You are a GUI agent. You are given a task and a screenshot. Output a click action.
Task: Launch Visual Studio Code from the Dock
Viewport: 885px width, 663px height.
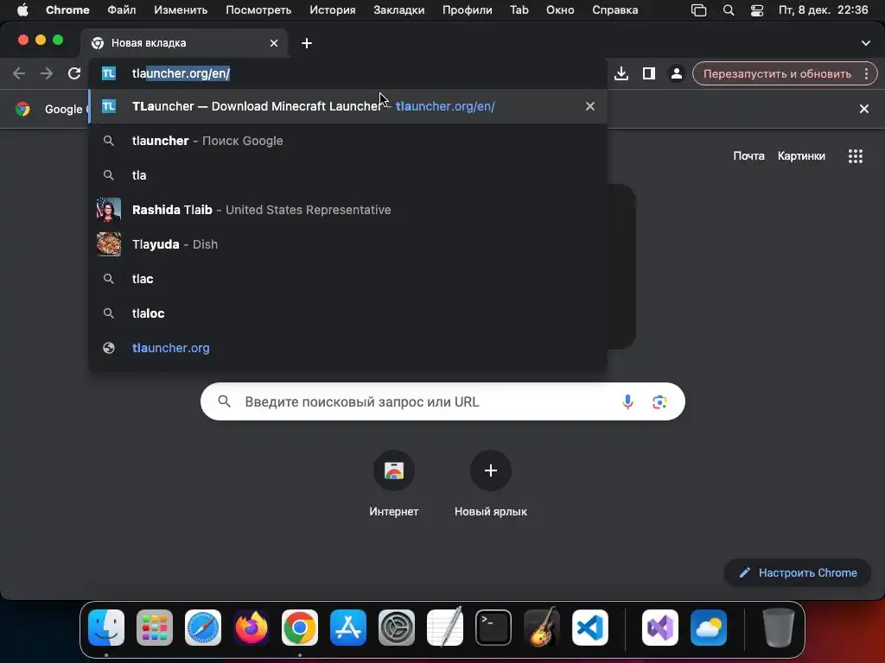[589, 628]
